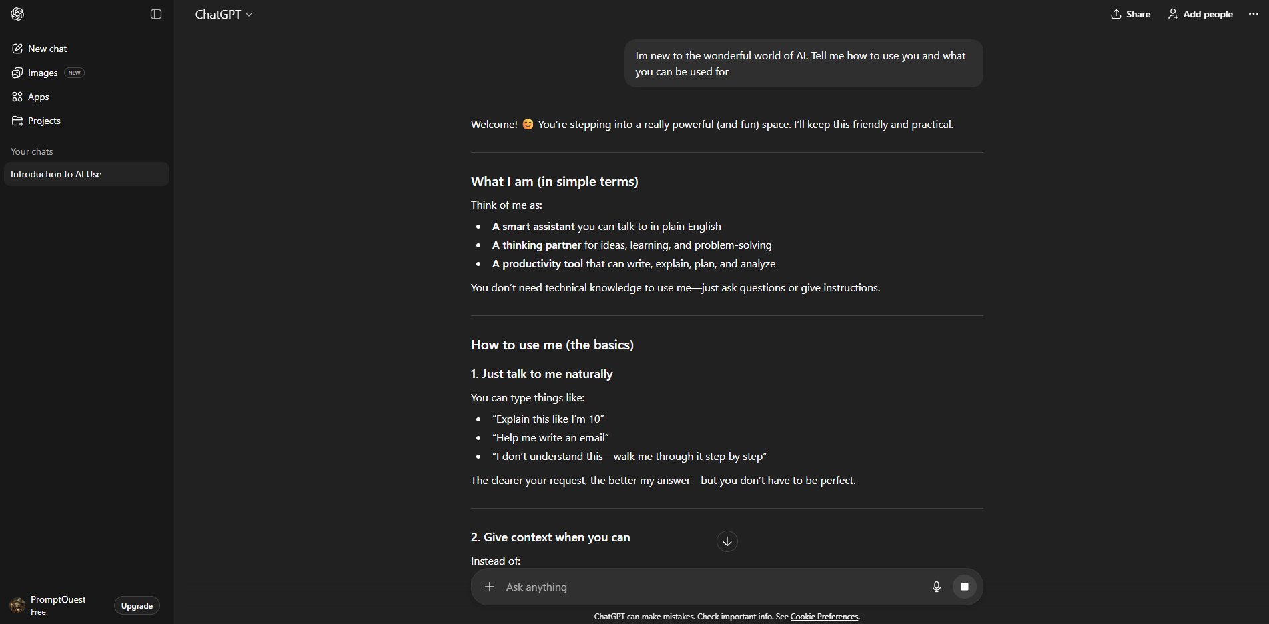Focus the Ask anything input field
Image resolution: width=1269 pixels, height=624 pixels.
[x=707, y=587]
